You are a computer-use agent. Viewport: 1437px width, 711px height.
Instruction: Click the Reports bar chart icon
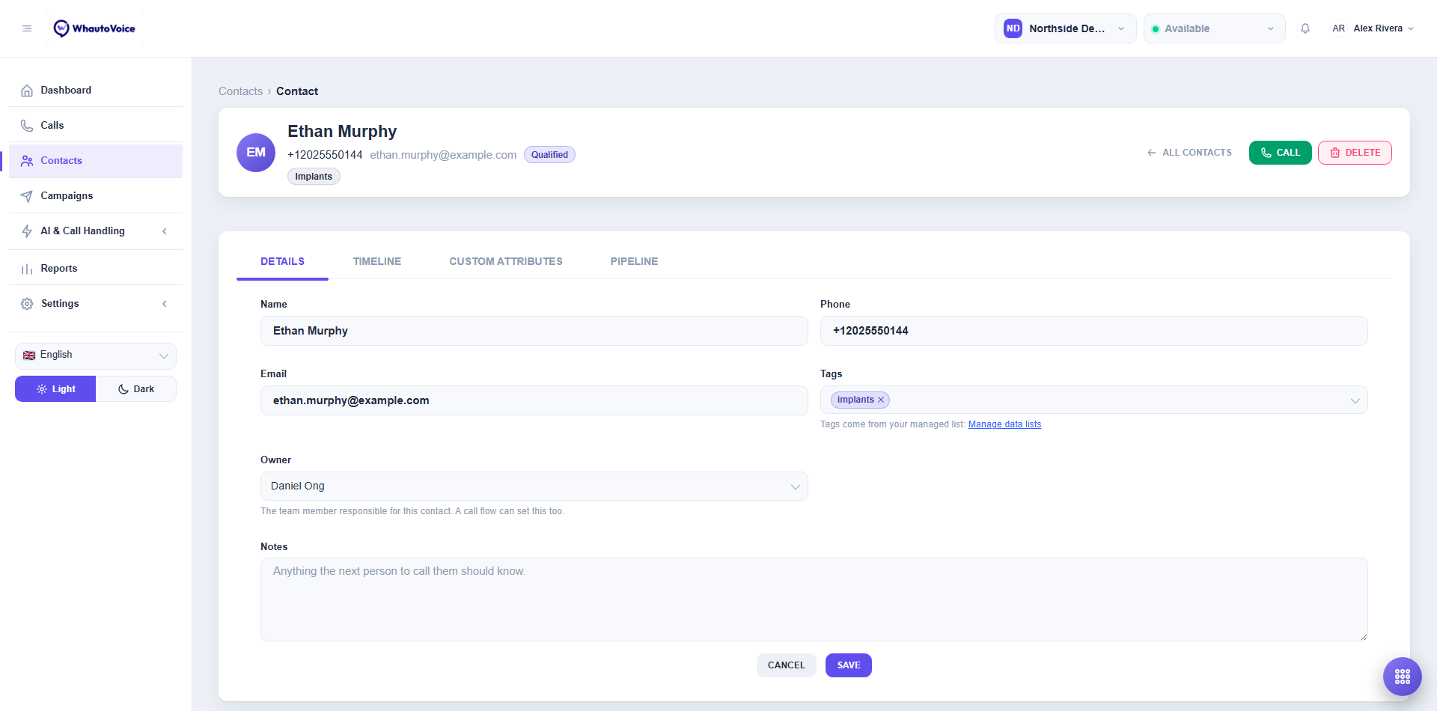(x=27, y=269)
